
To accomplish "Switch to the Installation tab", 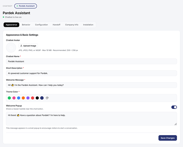I will coord(88,25).
